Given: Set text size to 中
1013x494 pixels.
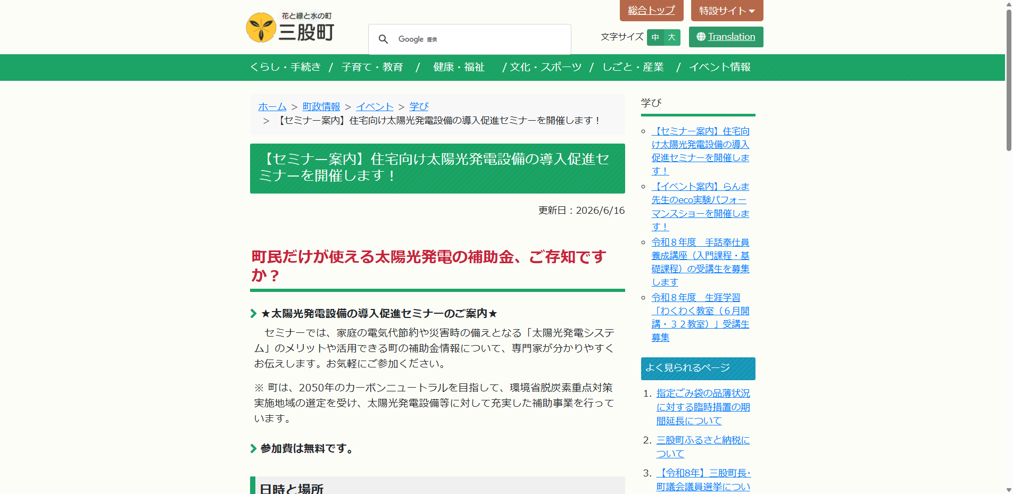Looking at the screenshot, I should click(655, 37).
